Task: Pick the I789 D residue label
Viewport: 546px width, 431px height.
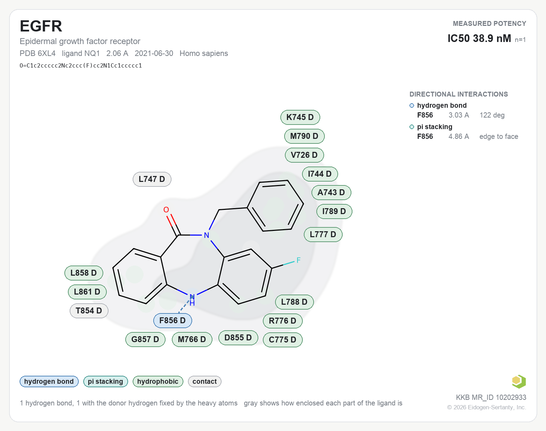Action: [x=334, y=211]
